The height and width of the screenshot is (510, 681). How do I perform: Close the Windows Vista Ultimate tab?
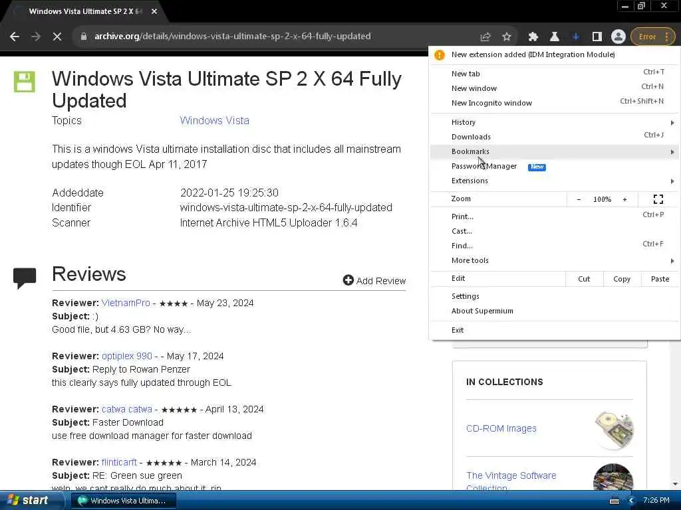154,11
